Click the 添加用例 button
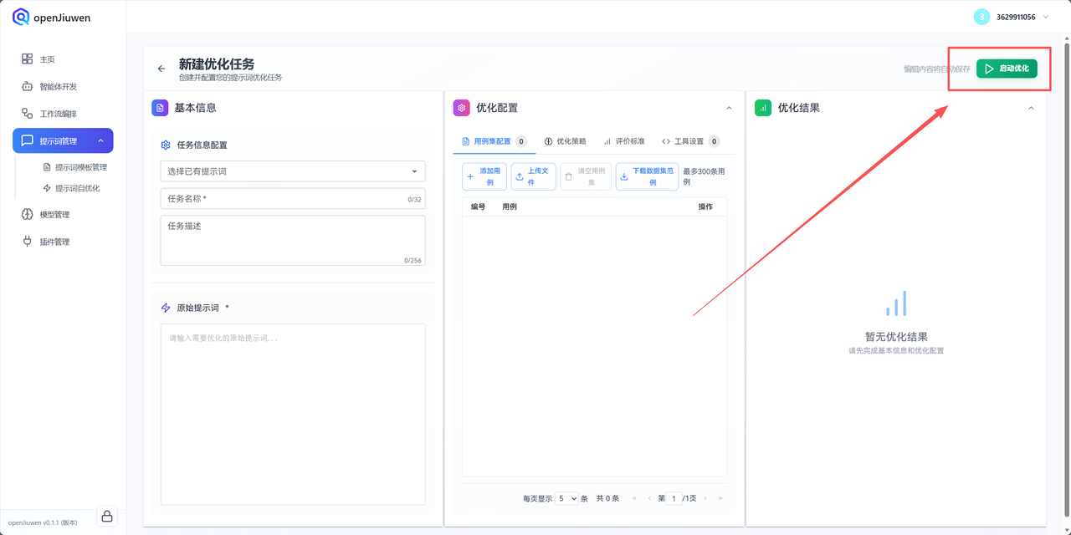This screenshot has width=1071, height=535. coord(484,176)
